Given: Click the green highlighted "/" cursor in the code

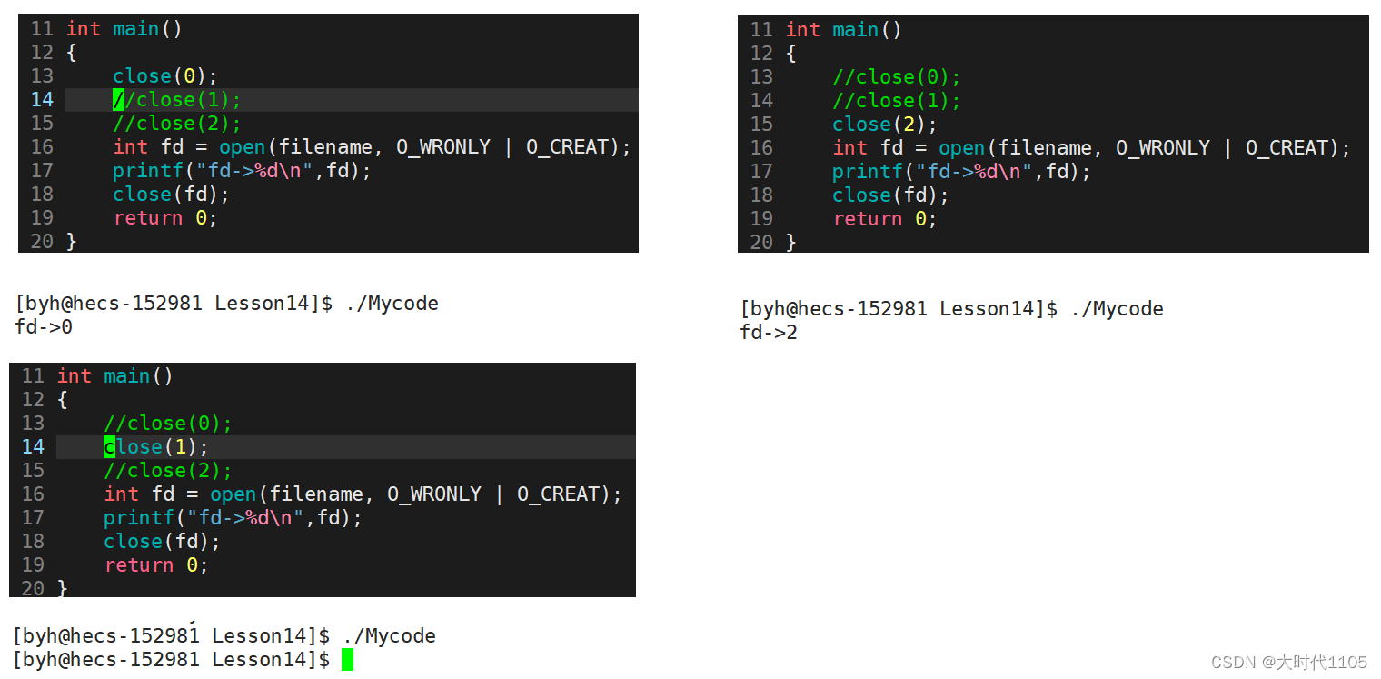Looking at the screenshot, I should tap(118, 100).
